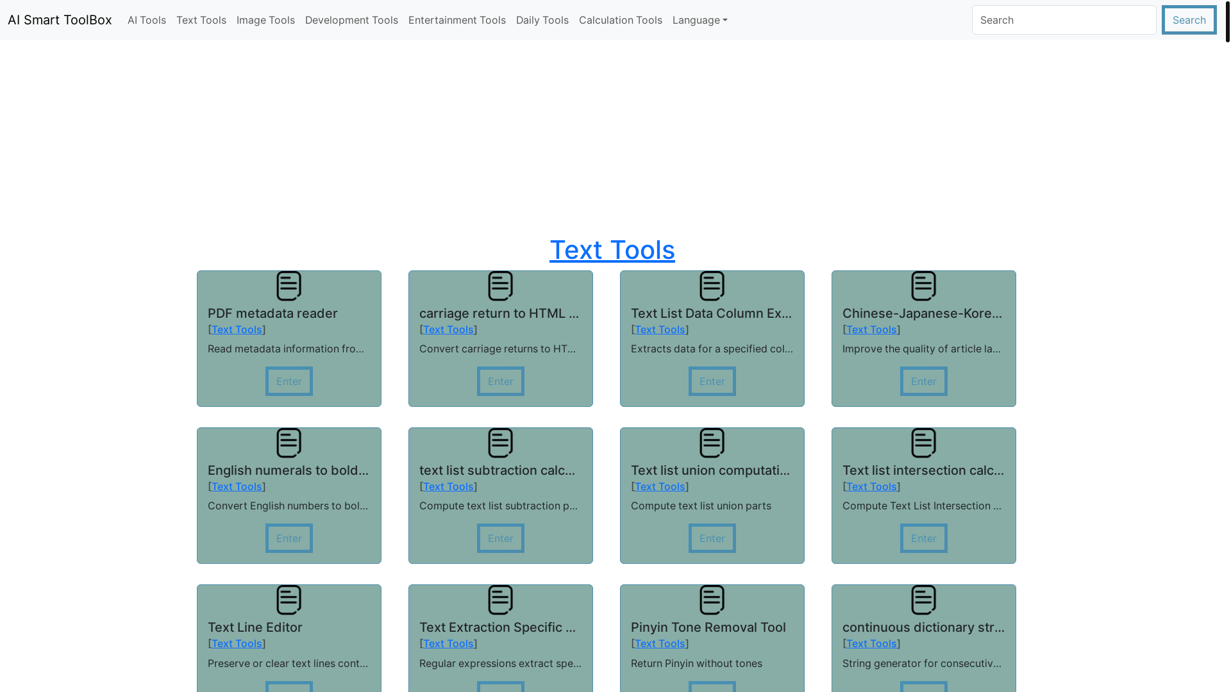
Task: Click Text Tools link under Pinyin Tone Removal
Action: pyautogui.click(x=660, y=643)
